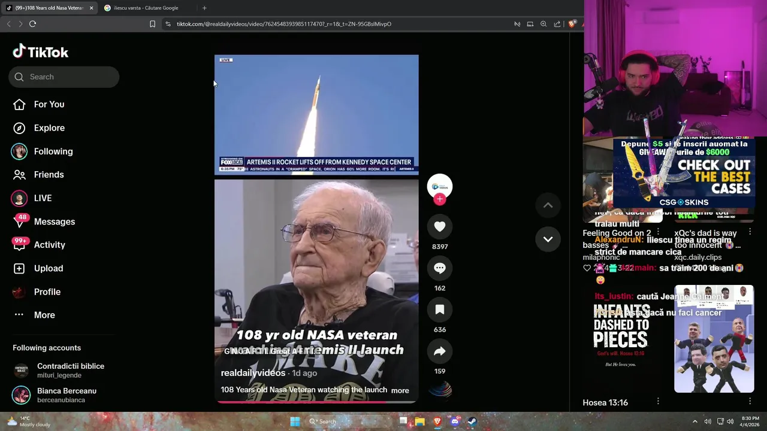Click the browser share page icon
The height and width of the screenshot is (431, 767).
coord(557,24)
